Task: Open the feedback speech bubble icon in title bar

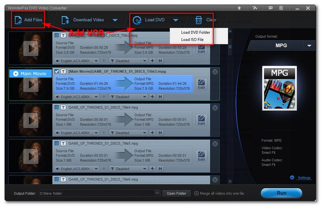Action: click(271, 8)
